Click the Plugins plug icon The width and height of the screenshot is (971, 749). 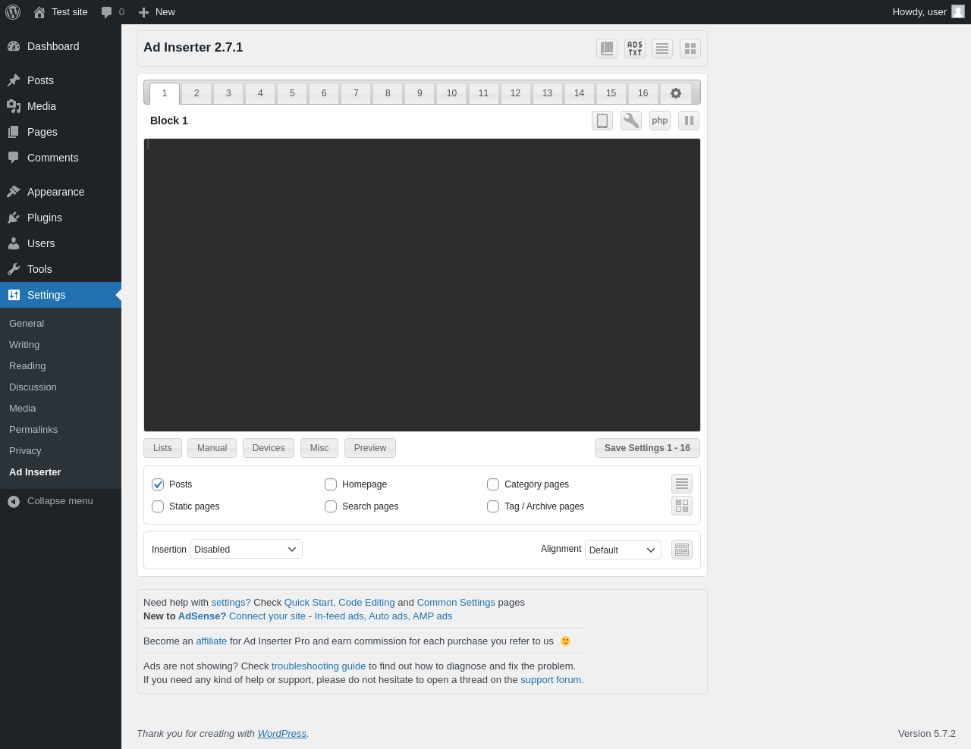pyautogui.click(x=14, y=218)
